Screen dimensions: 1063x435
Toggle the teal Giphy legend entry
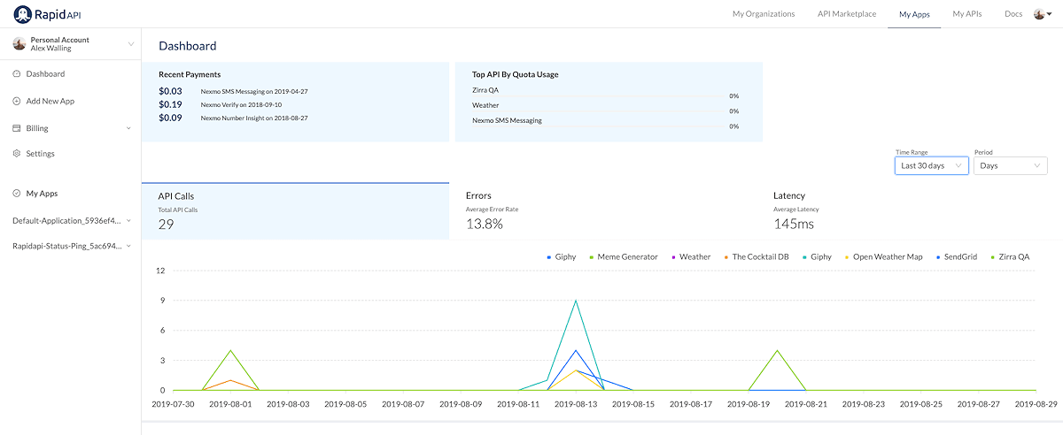[815, 257]
